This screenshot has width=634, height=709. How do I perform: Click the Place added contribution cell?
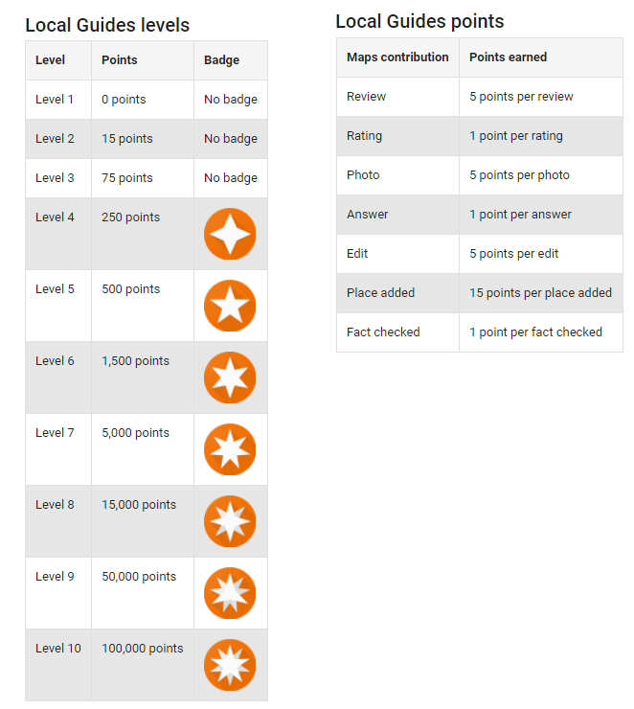[380, 293]
